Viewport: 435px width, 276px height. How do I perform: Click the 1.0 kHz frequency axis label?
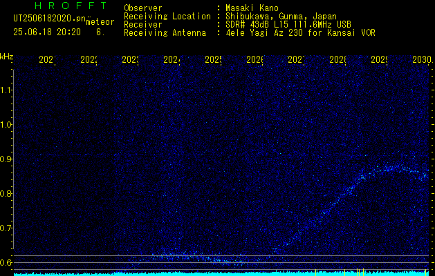click(6, 125)
